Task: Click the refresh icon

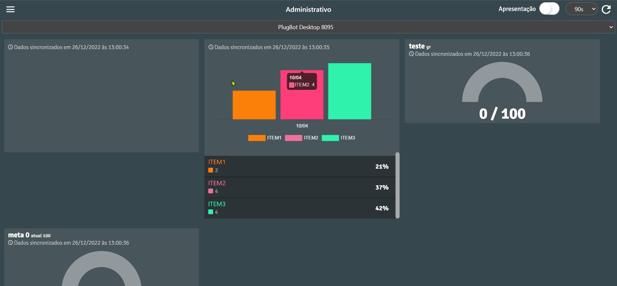Action: click(x=606, y=9)
